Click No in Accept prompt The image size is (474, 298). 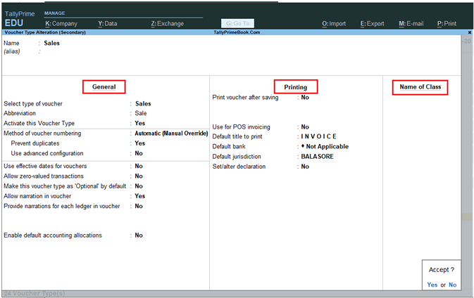click(x=453, y=285)
